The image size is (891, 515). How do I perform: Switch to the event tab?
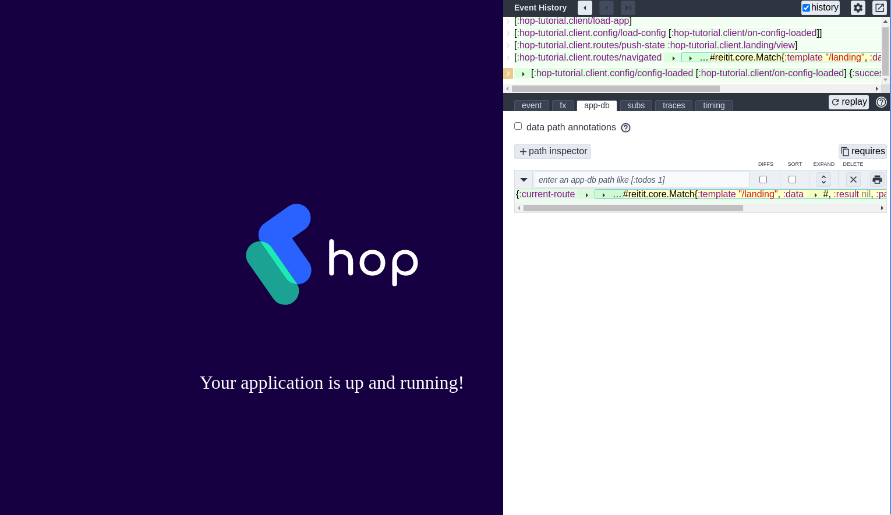pyautogui.click(x=532, y=105)
